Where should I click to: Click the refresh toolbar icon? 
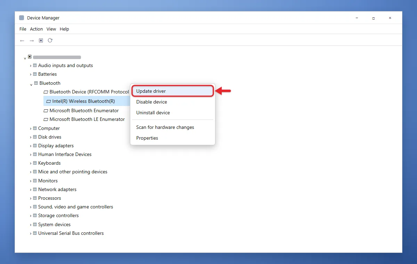pos(50,40)
